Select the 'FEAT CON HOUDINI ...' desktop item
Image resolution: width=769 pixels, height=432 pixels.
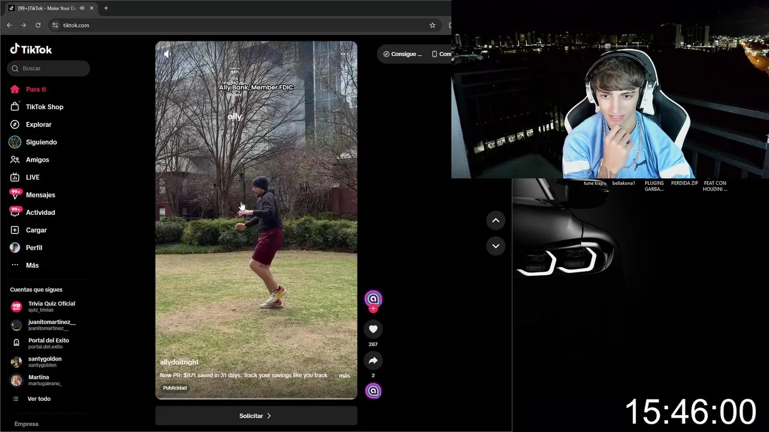pos(715,186)
